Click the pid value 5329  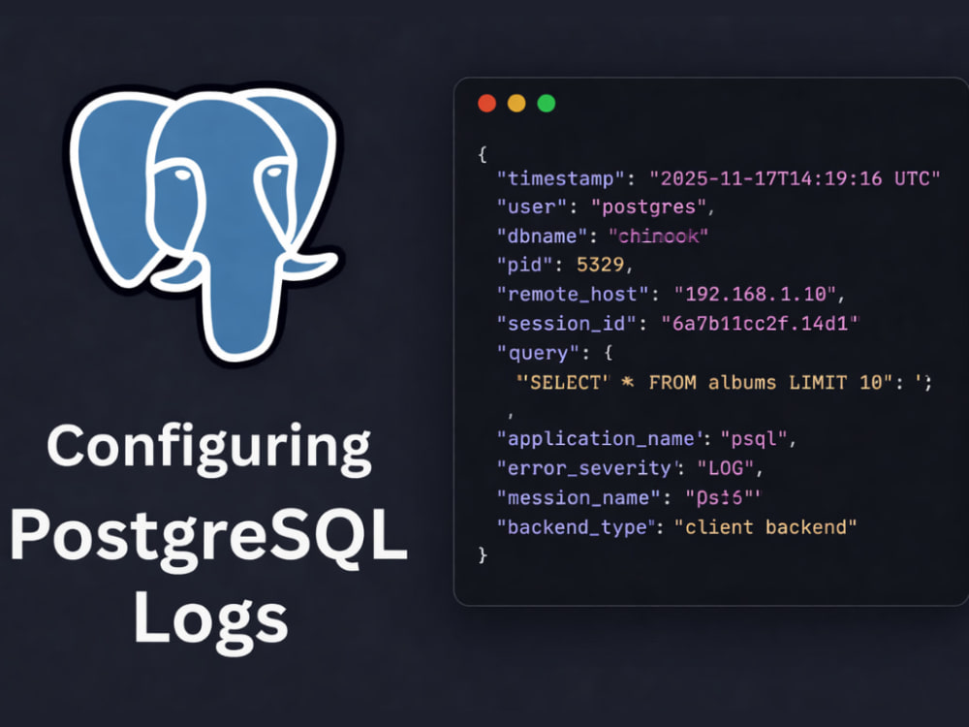point(600,265)
